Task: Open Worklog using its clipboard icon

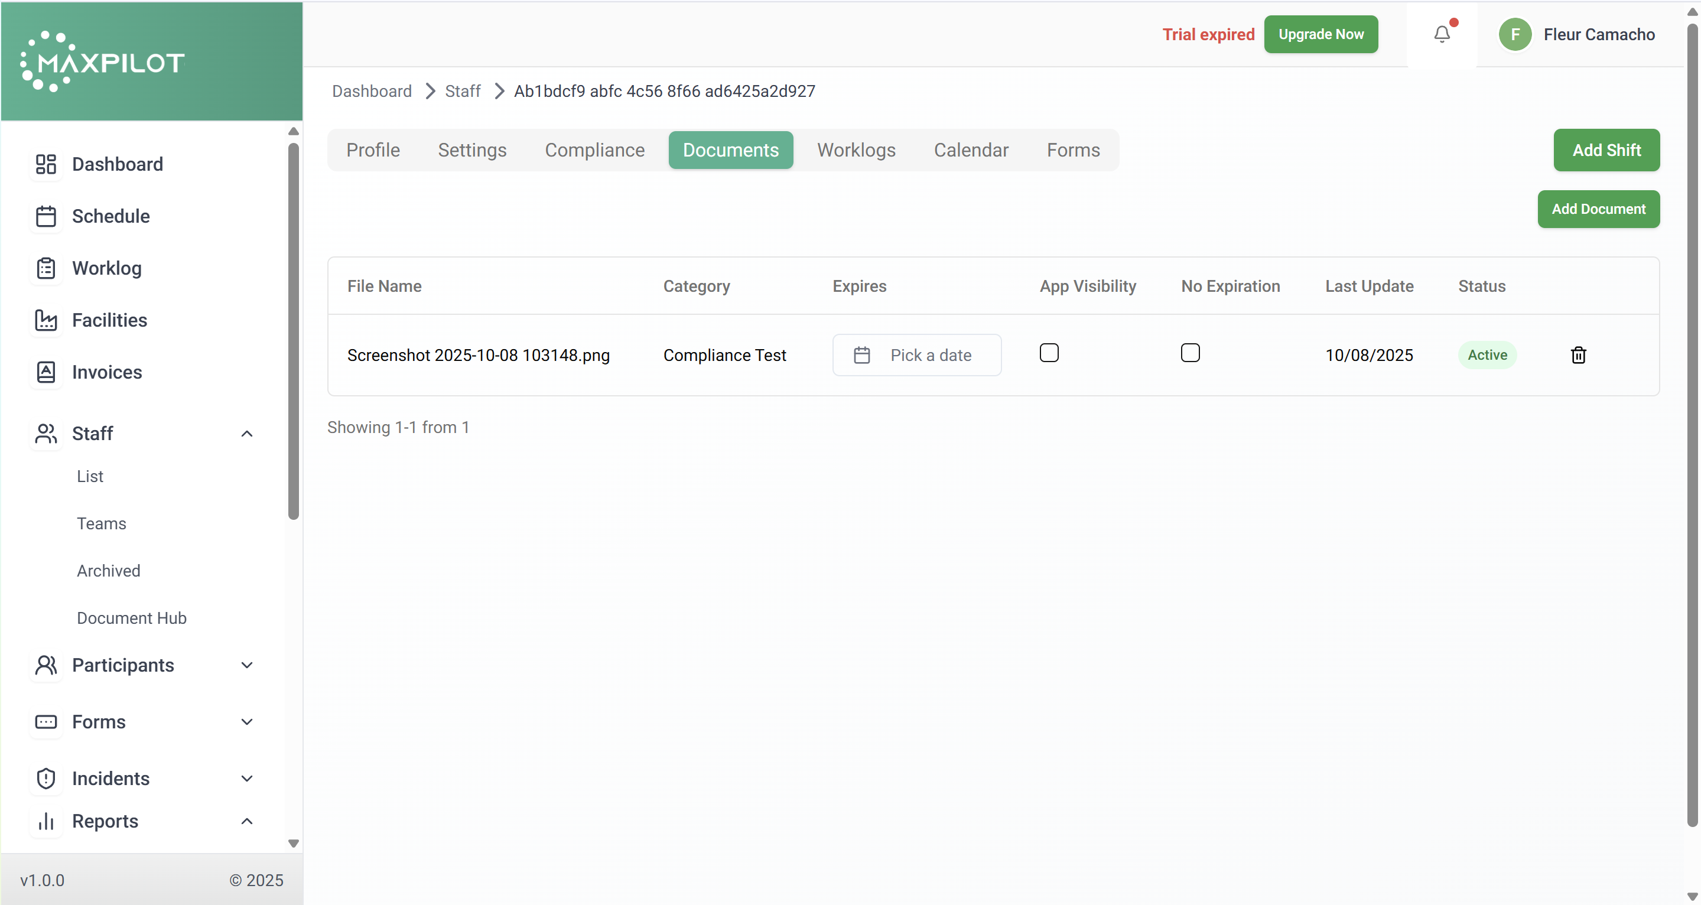Action: point(45,269)
